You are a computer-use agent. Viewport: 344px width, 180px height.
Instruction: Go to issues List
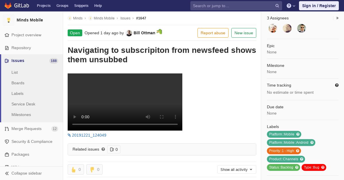pyautogui.click(x=15, y=72)
